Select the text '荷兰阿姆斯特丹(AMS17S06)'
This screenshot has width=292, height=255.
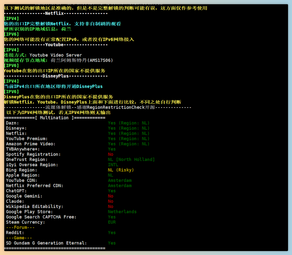82,60
